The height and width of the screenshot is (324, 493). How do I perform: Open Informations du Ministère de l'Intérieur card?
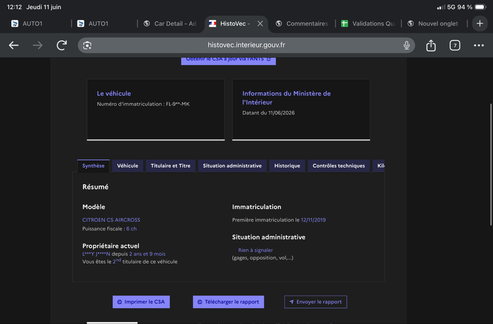point(301,110)
